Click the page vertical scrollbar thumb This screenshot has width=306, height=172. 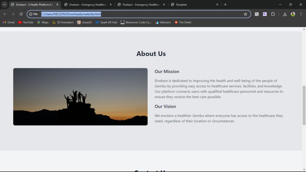coord(304,105)
